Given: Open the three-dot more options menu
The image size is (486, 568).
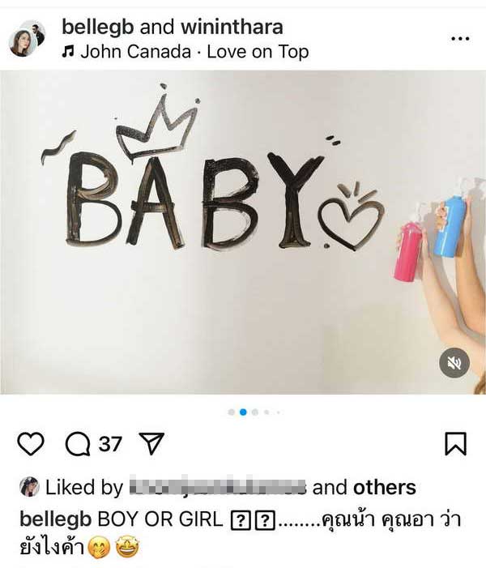Looking at the screenshot, I should tap(460, 38).
